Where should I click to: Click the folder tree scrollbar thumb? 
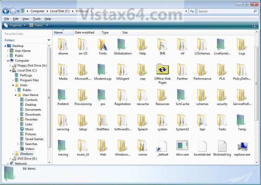(49, 98)
